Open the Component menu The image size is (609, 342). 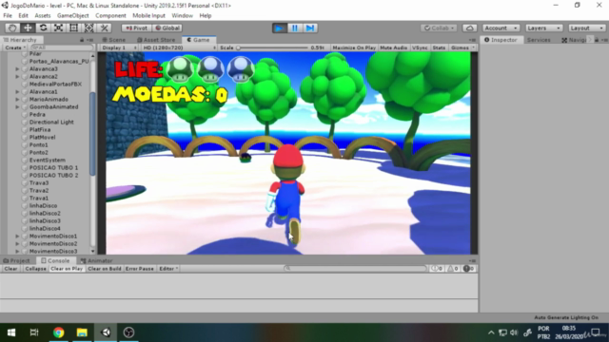[x=110, y=16]
